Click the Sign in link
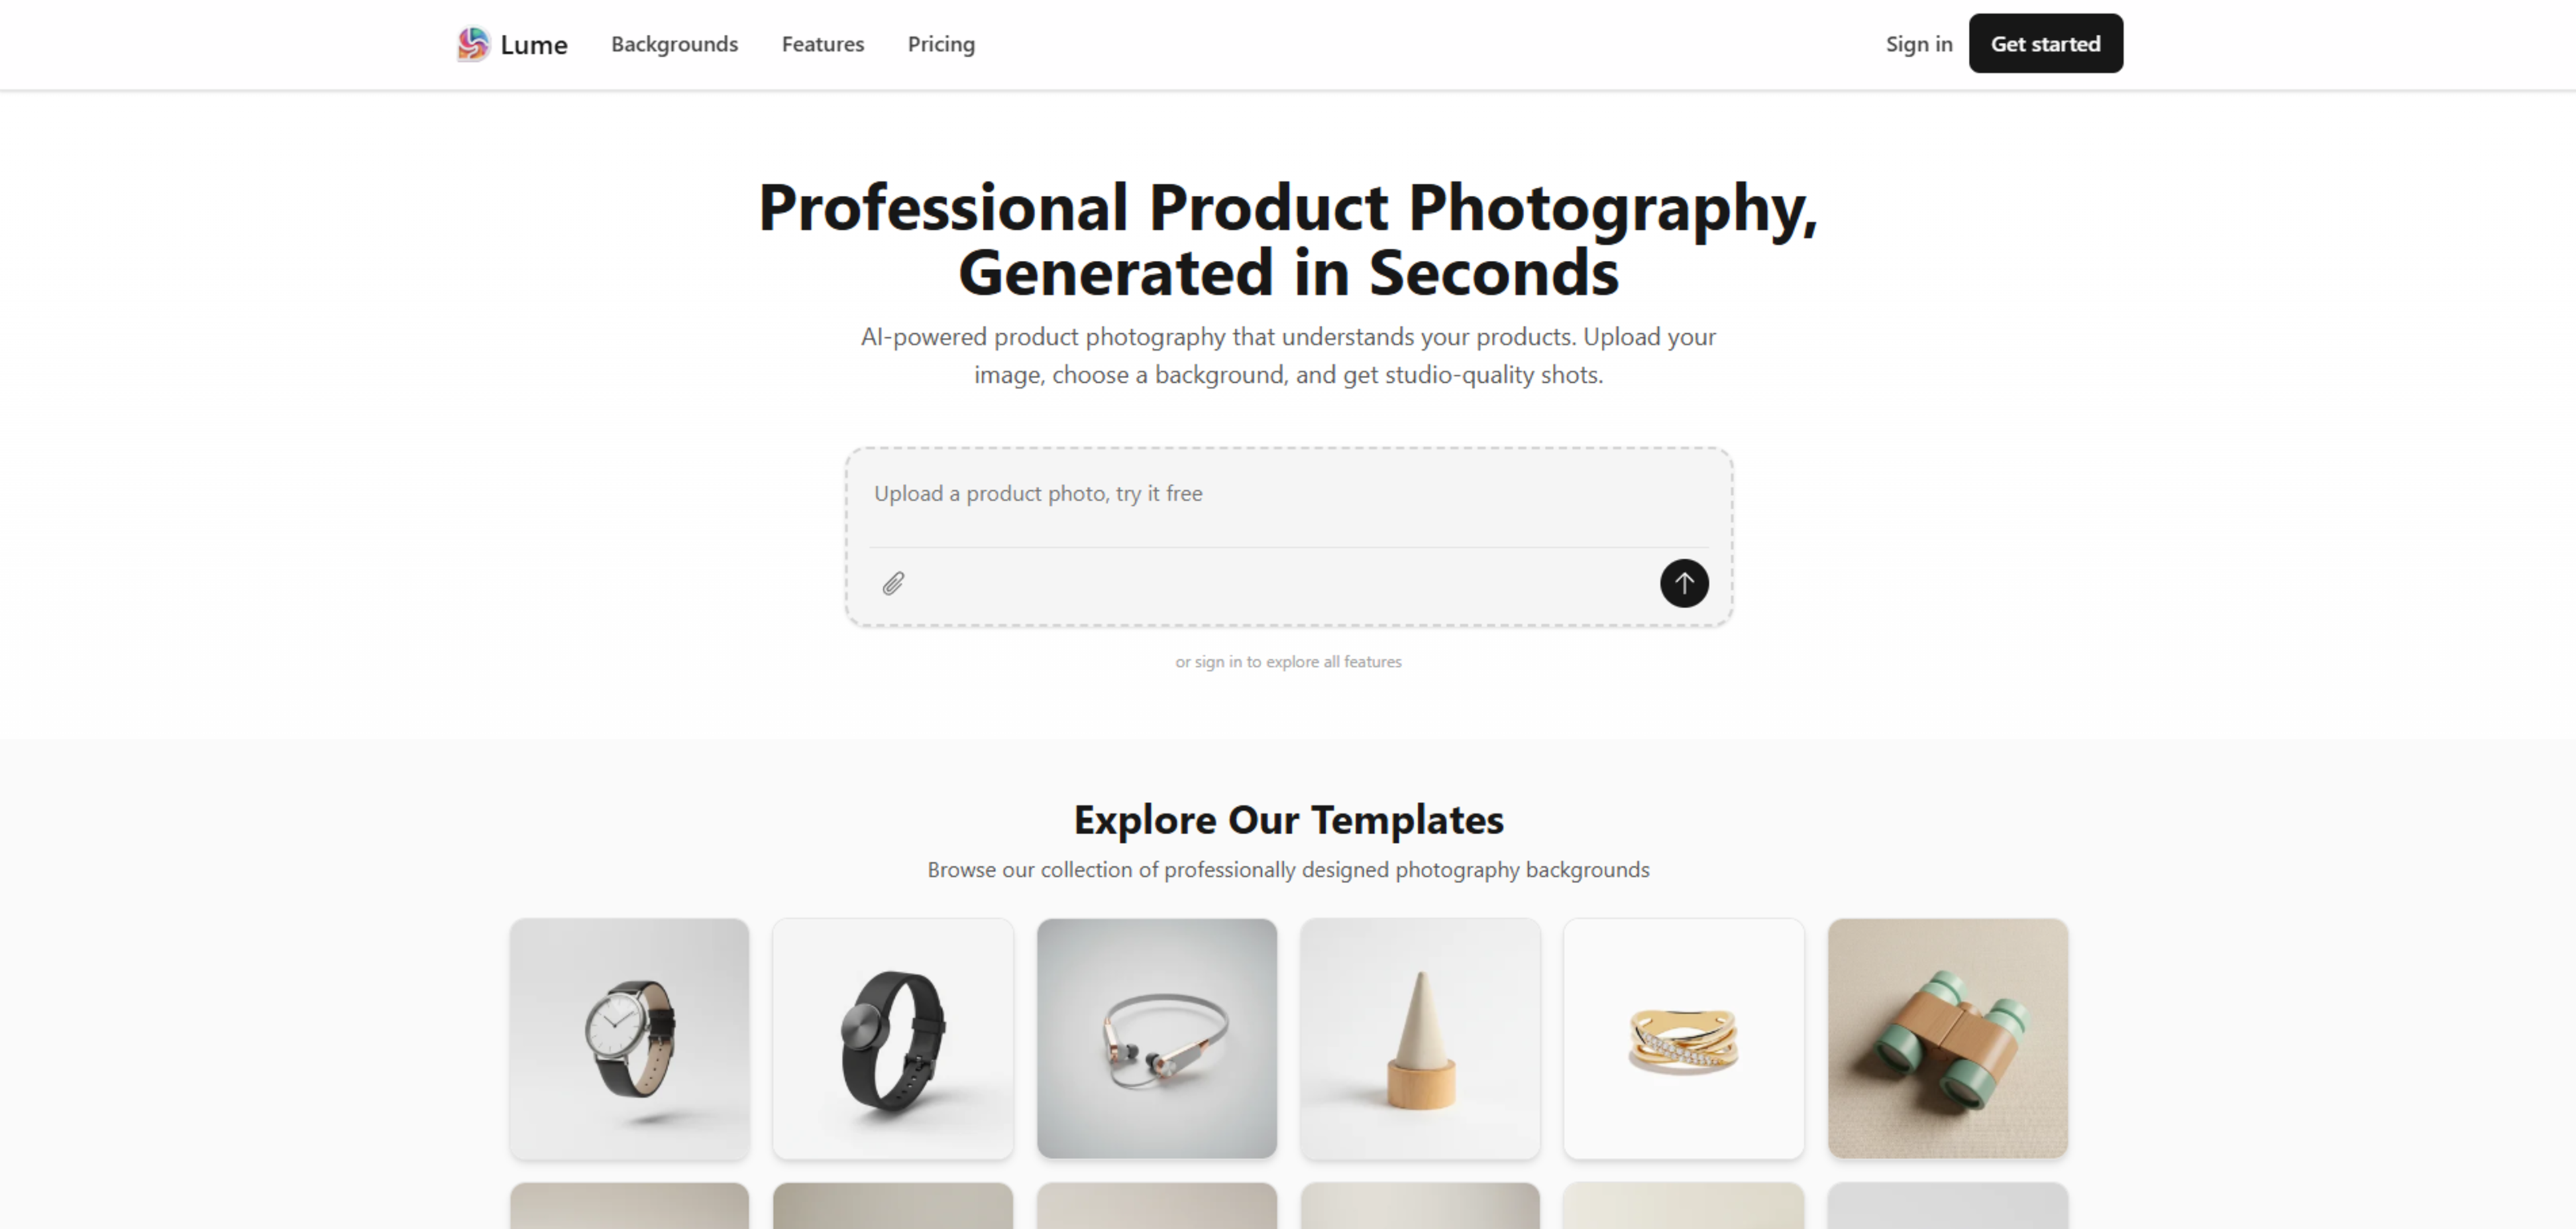2576x1229 pixels. click(1919, 44)
